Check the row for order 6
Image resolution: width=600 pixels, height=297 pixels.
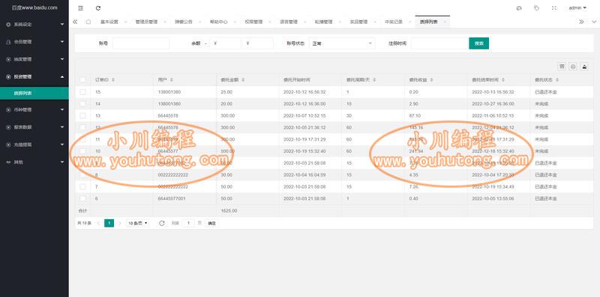click(82, 198)
